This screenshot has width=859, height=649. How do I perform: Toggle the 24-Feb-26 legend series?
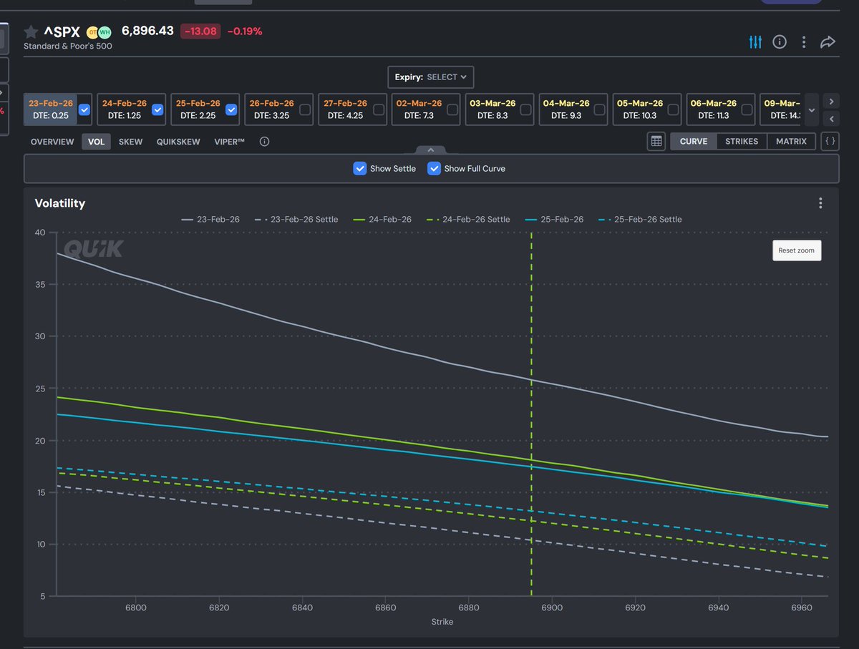coord(382,219)
